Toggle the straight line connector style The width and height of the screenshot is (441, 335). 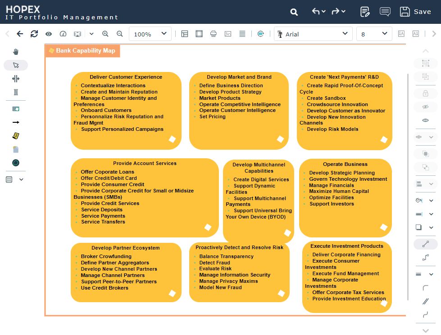pyautogui.click(x=425, y=244)
